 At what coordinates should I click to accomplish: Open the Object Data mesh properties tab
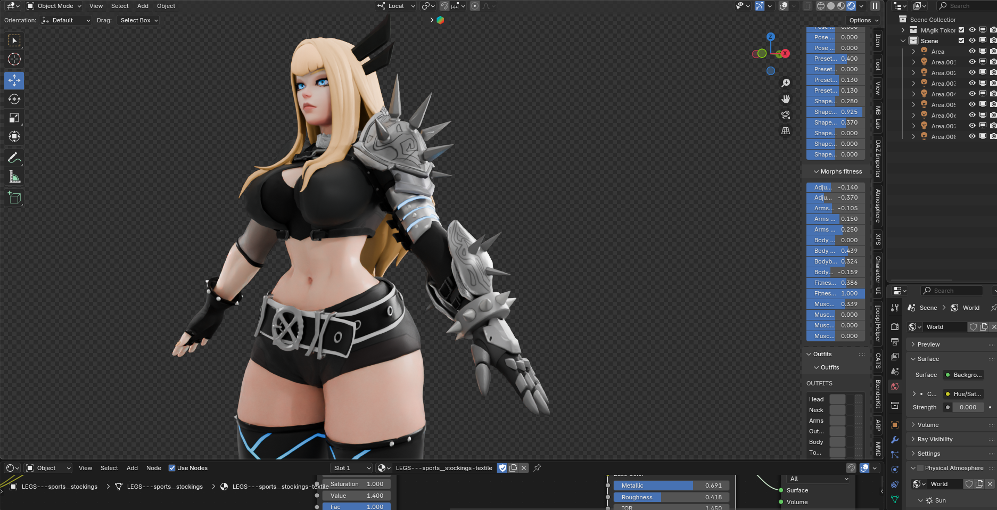tap(895, 499)
